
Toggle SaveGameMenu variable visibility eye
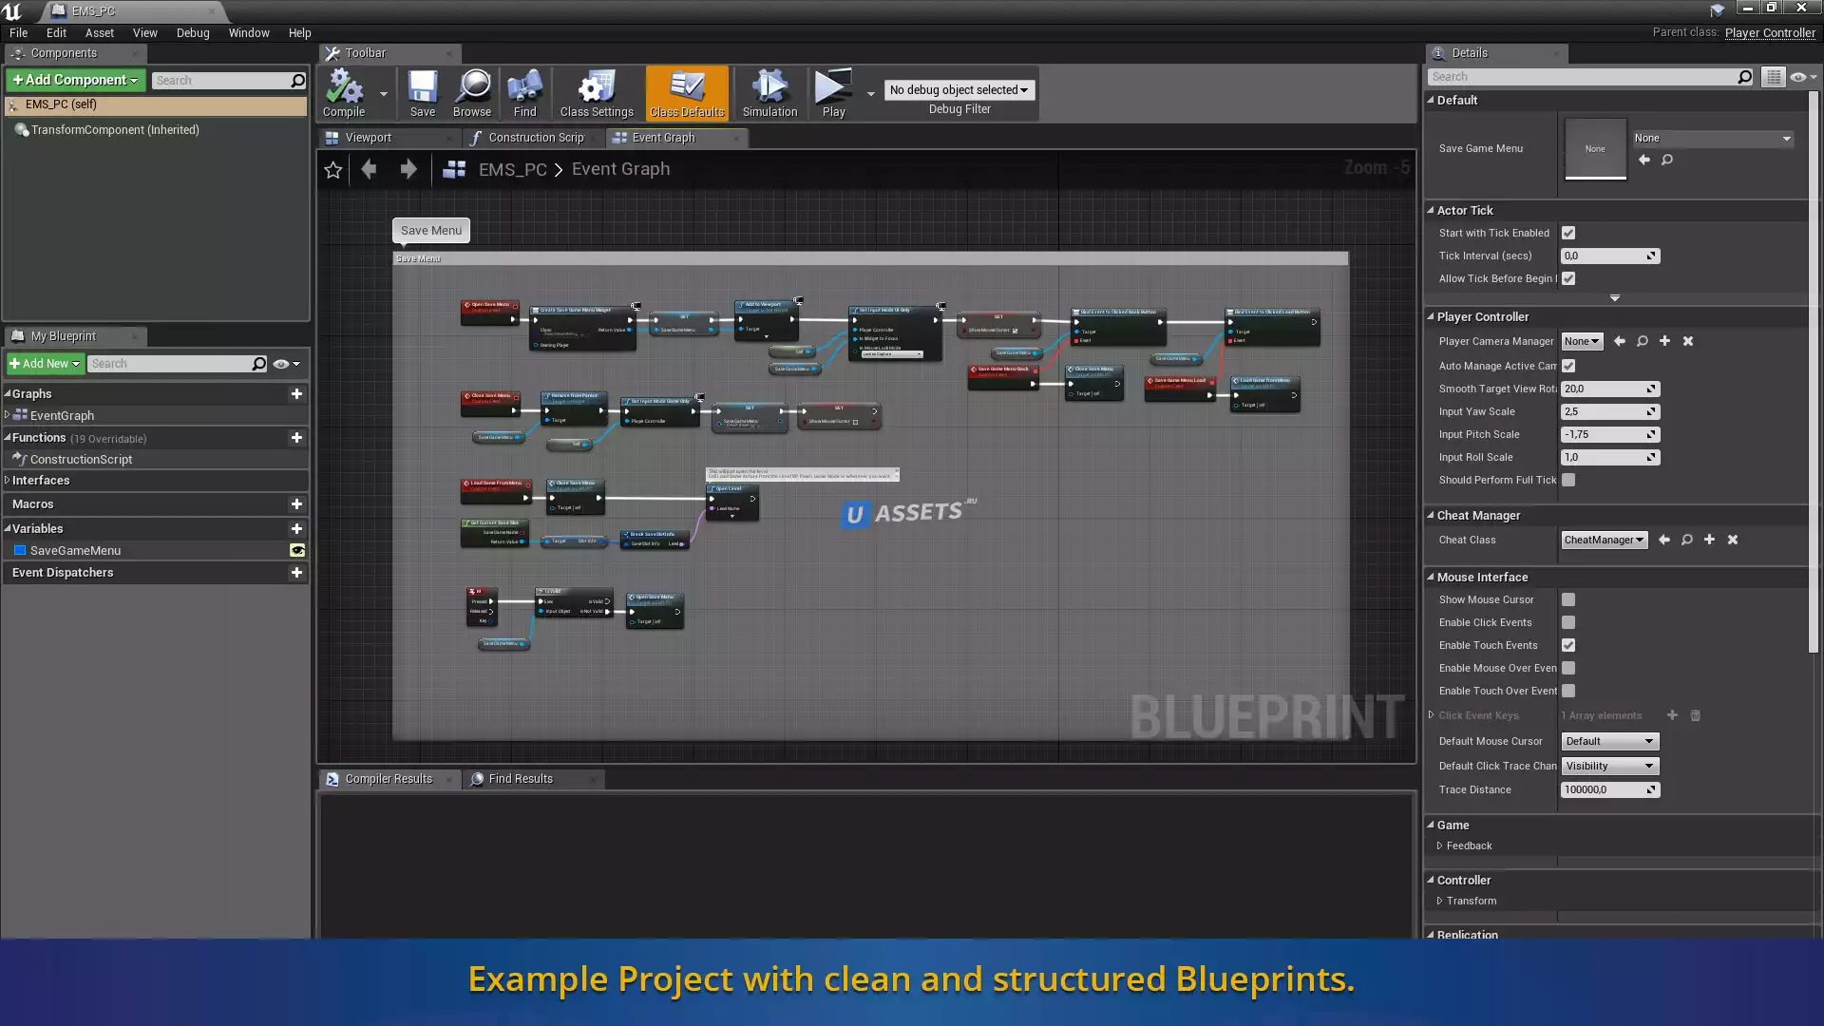tap(297, 551)
